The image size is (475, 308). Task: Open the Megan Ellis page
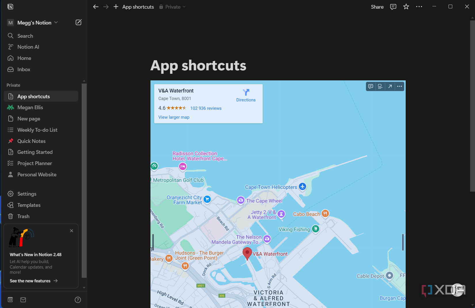(41, 107)
